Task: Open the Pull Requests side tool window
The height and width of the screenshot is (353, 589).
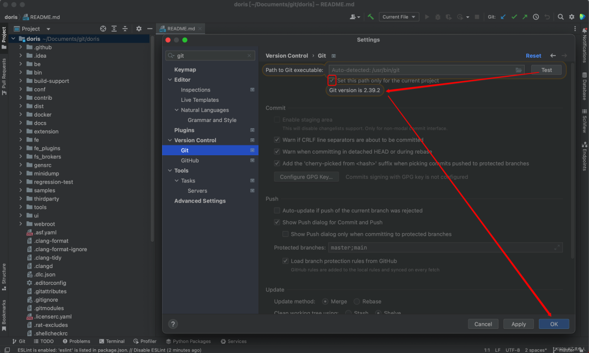Action: point(4,76)
